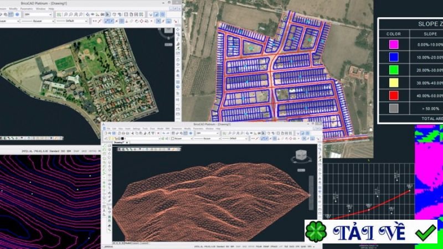Toggle SNAP in front window status bar

pos(238,247)
